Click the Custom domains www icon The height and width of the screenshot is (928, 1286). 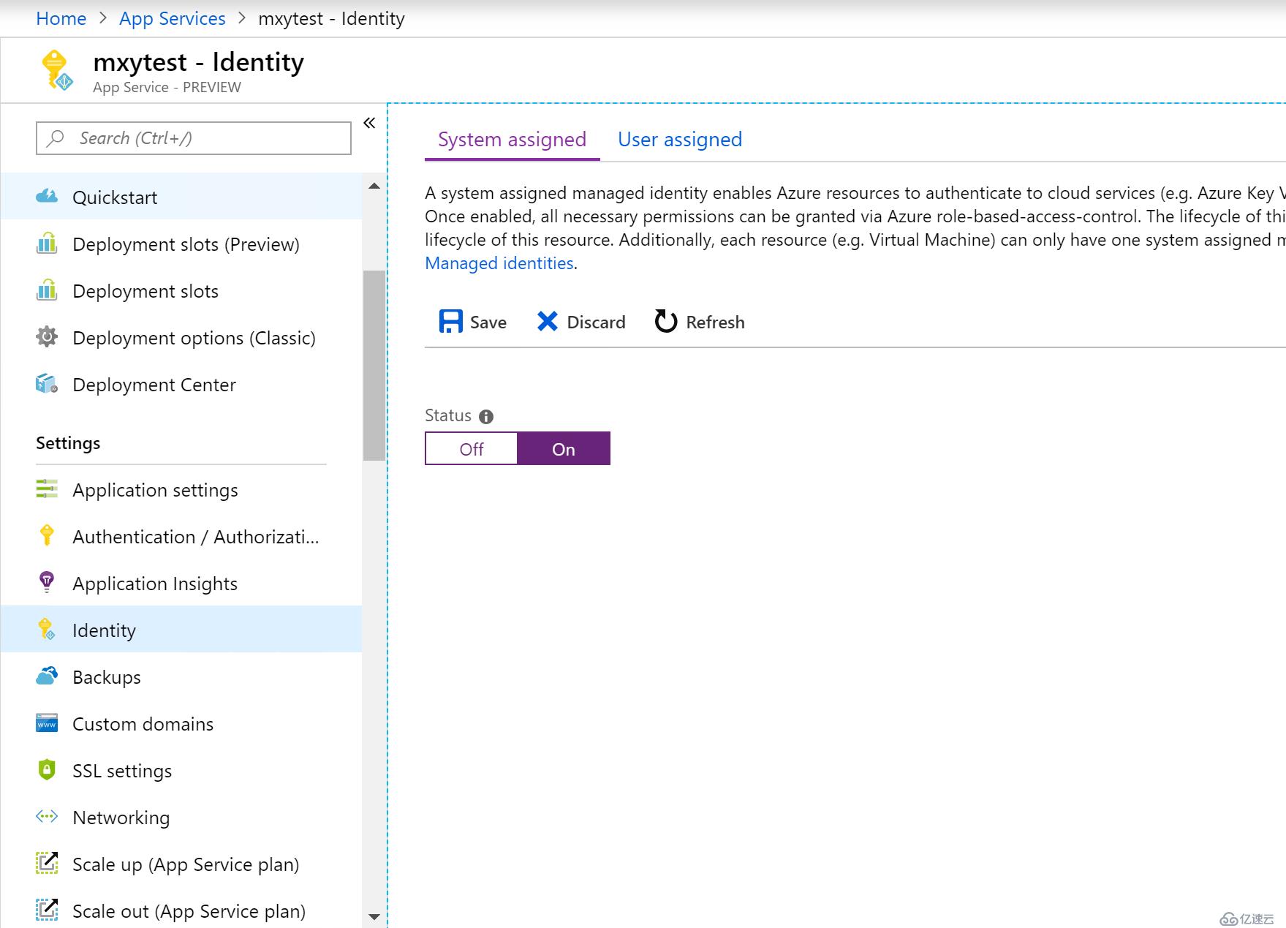click(x=47, y=723)
